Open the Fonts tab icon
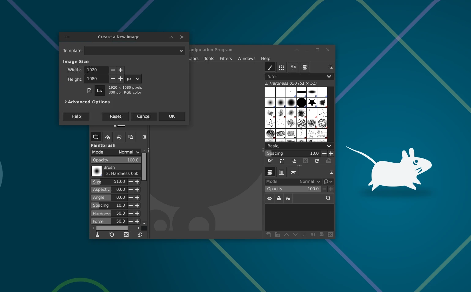This screenshot has width=471, height=292. click(x=293, y=67)
